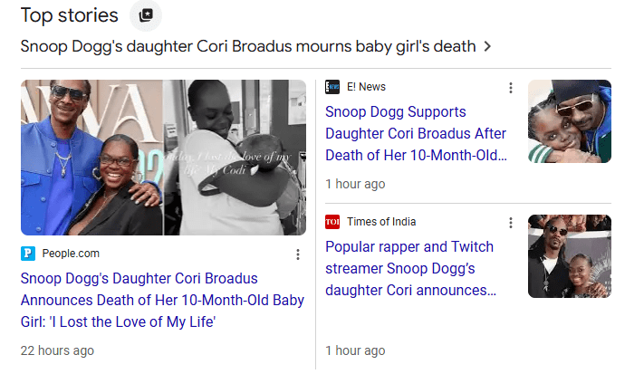
Task: Open the People.com story options menu
Action: point(298,254)
